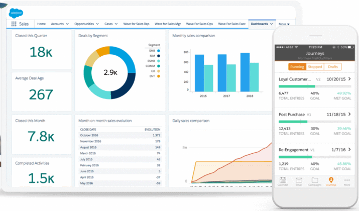359x211 pixels.
Task: Open the Calendar icon in phone footer
Action: [283, 180]
